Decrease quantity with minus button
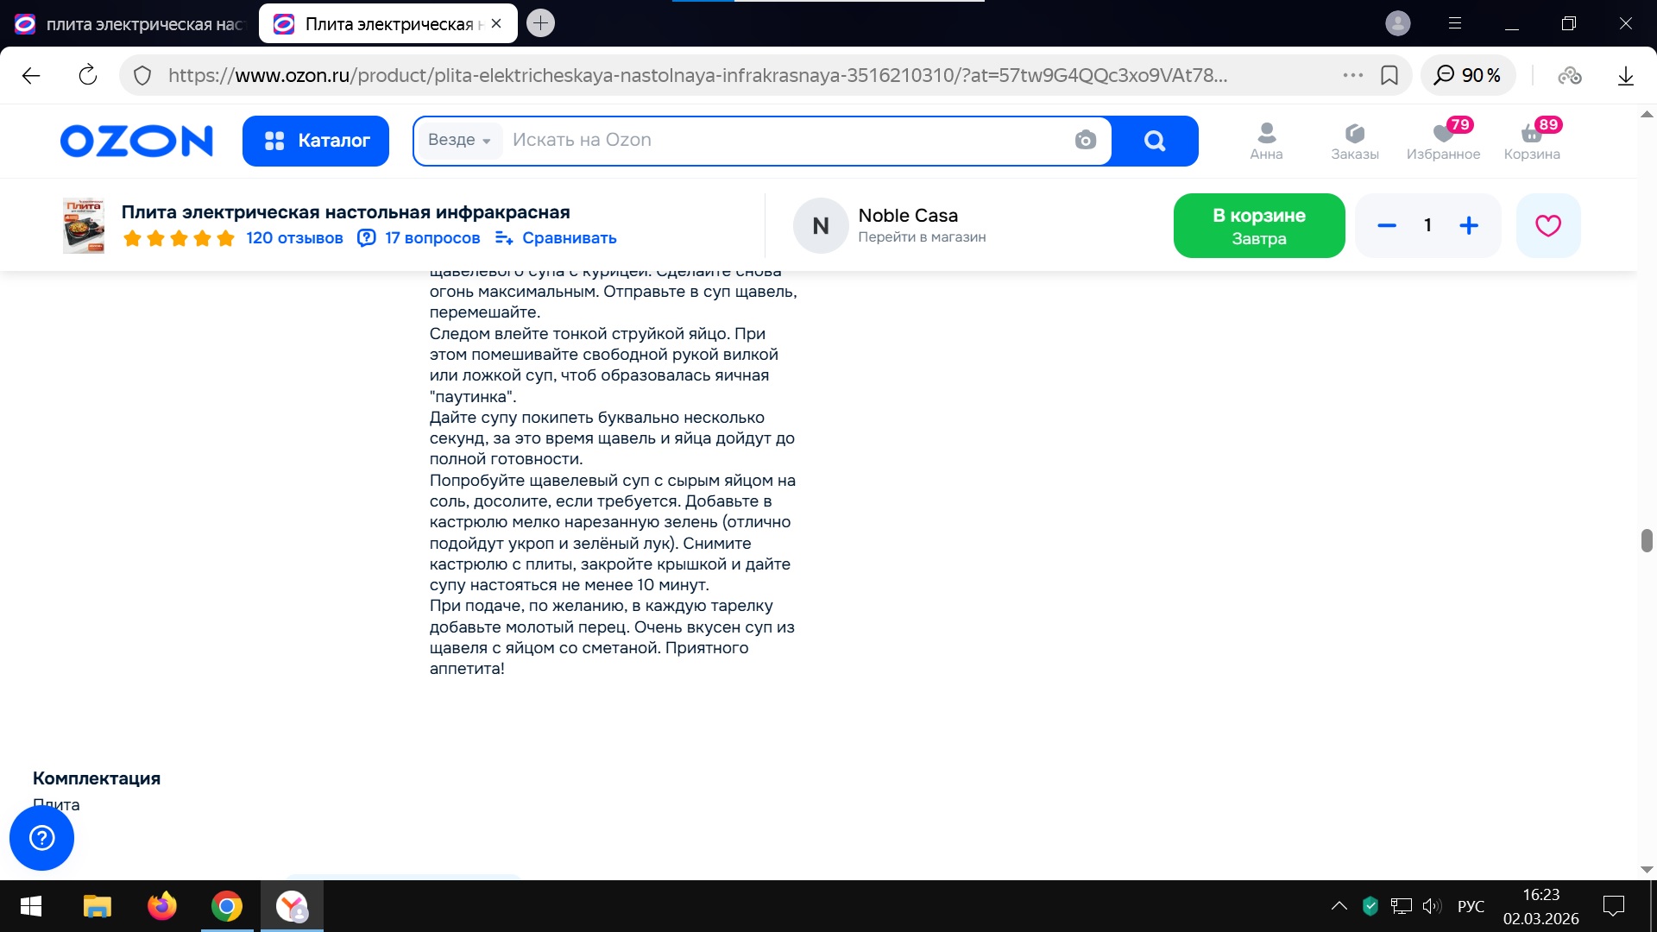Image resolution: width=1657 pixels, height=932 pixels. click(x=1387, y=226)
